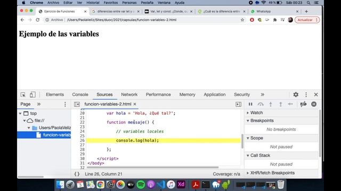Close the funcion-variables-2.html editor tab

[135, 104]
